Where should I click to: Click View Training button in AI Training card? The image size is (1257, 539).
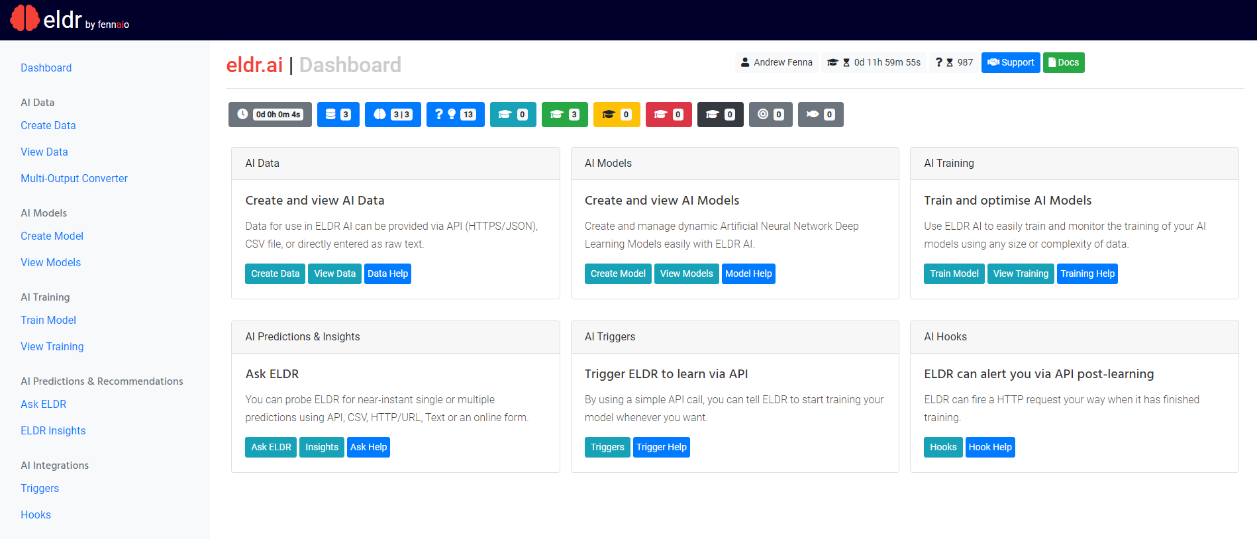(1021, 273)
